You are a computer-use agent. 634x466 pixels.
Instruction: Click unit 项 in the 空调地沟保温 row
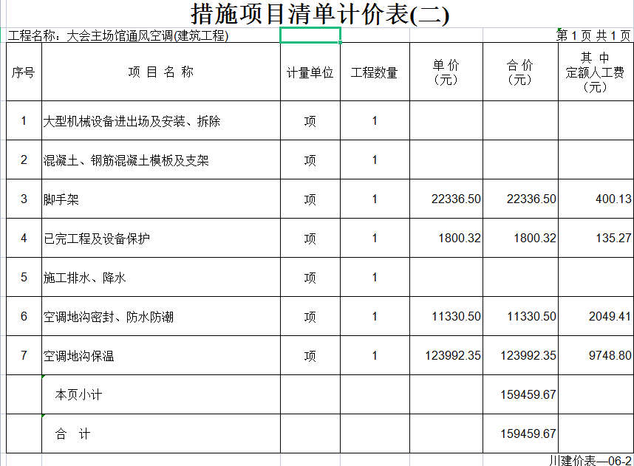coord(310,356)
